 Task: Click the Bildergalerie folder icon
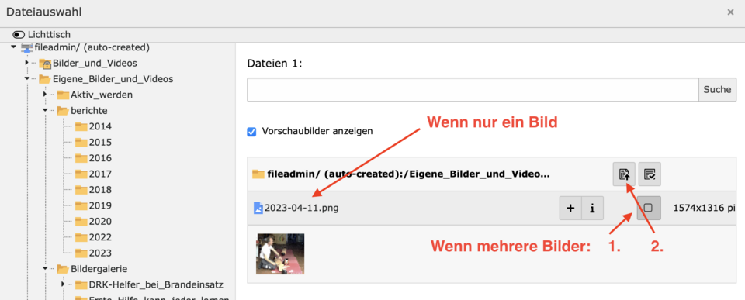click(63, 269)
